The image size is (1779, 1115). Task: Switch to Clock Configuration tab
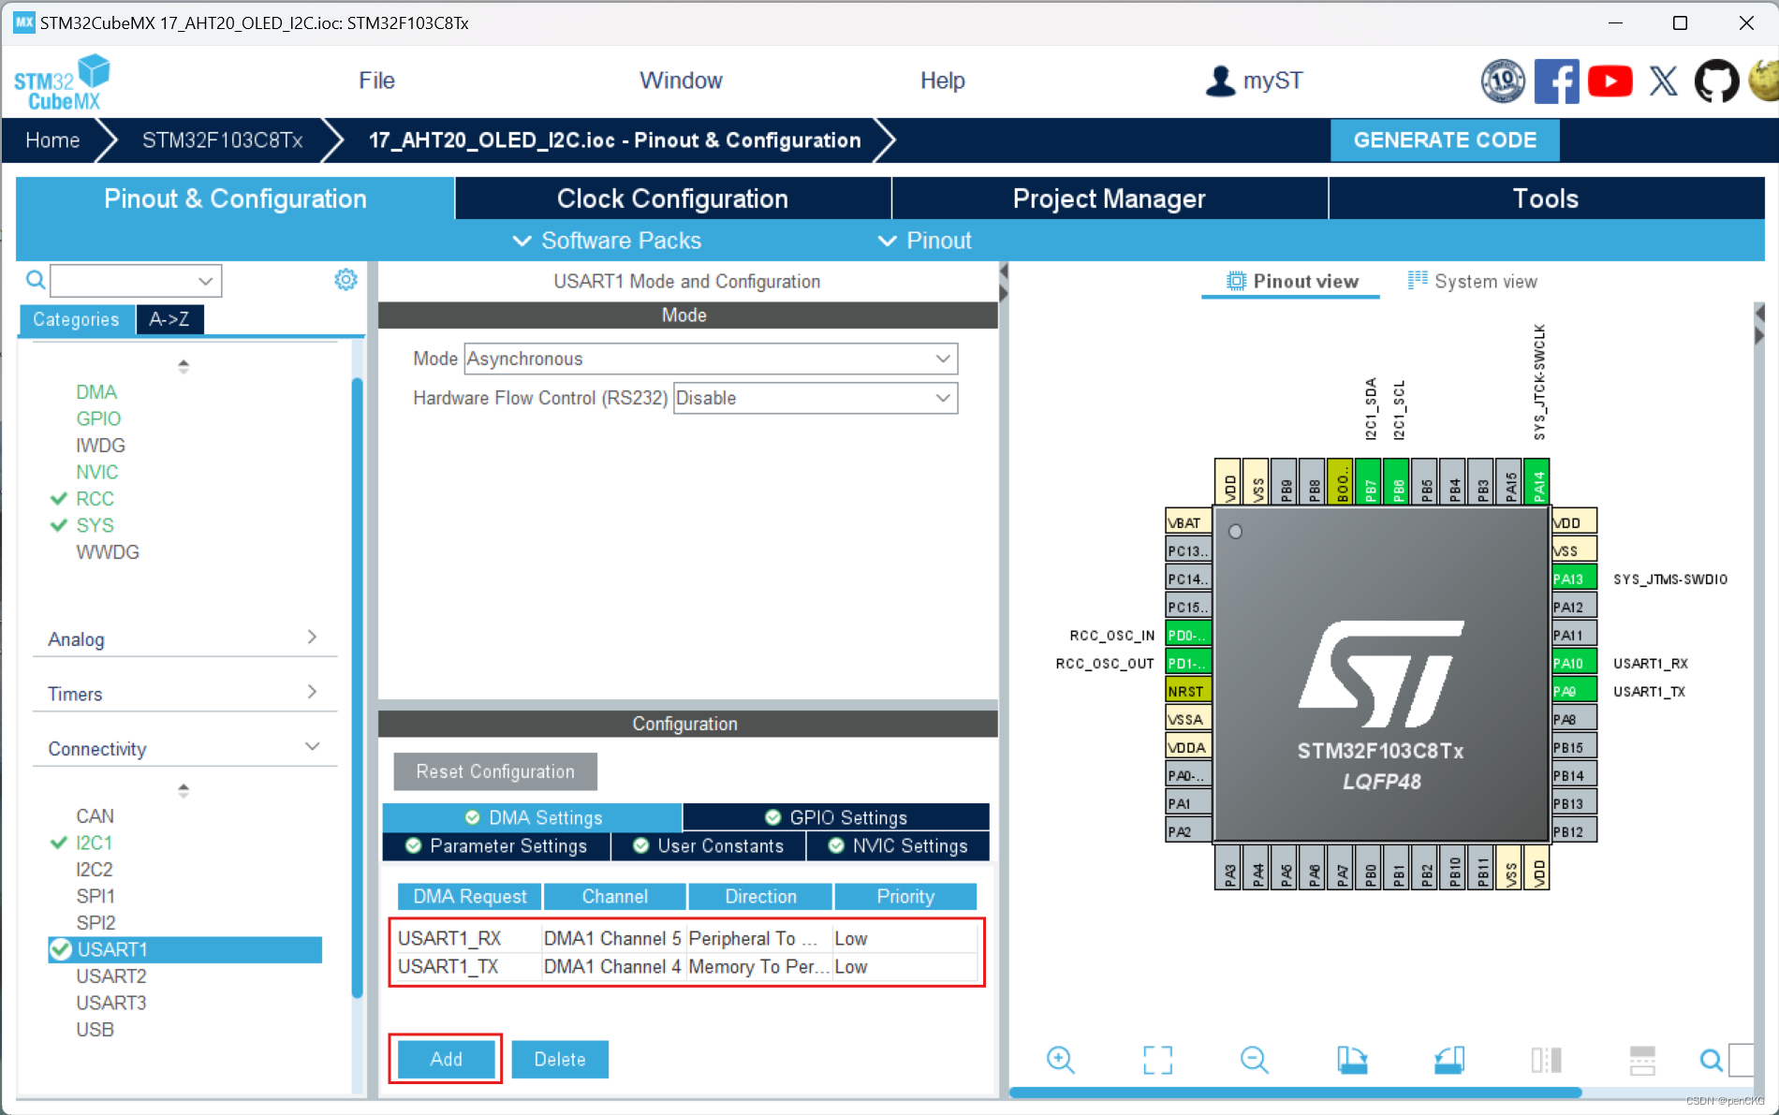click(x=672, y=198)
